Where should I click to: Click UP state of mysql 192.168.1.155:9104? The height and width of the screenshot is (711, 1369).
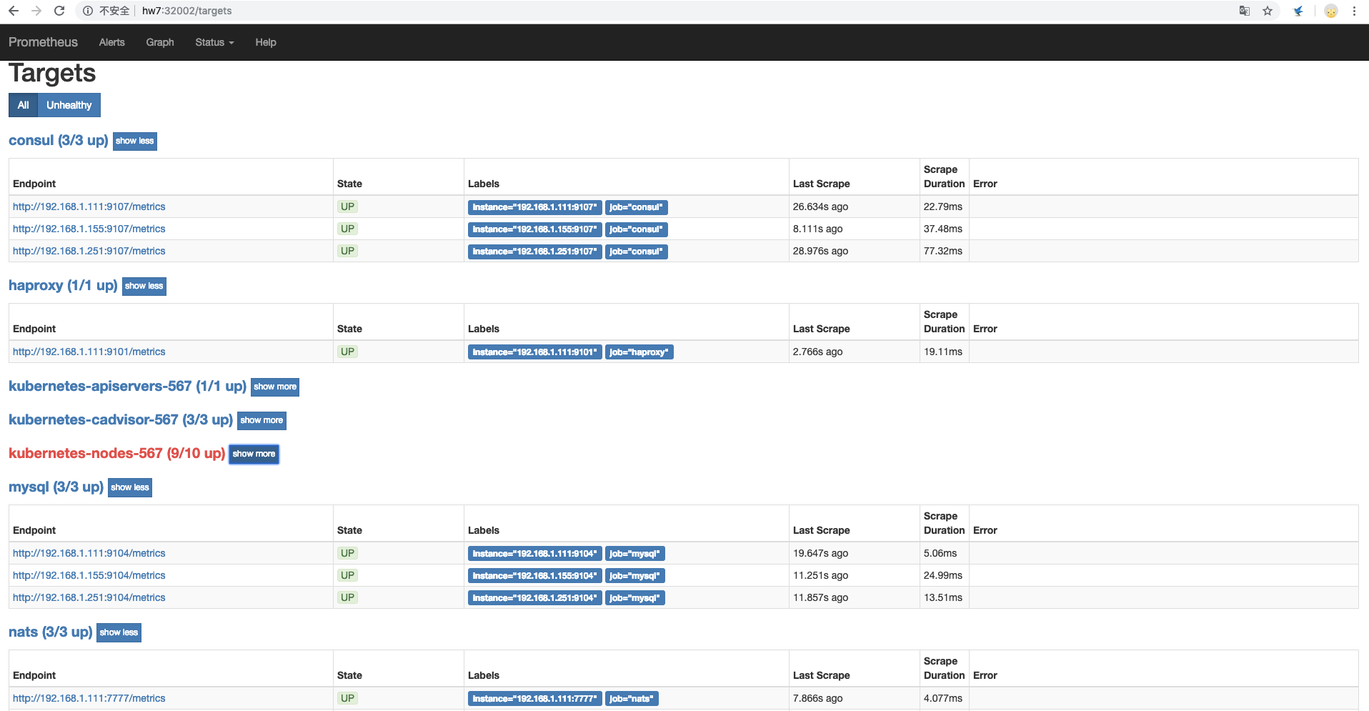[347, 575]
